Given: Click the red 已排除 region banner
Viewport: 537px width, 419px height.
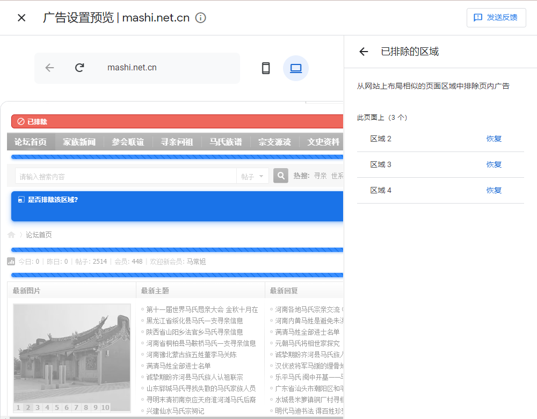Looking at the screenshot, I should click(177, 121).
